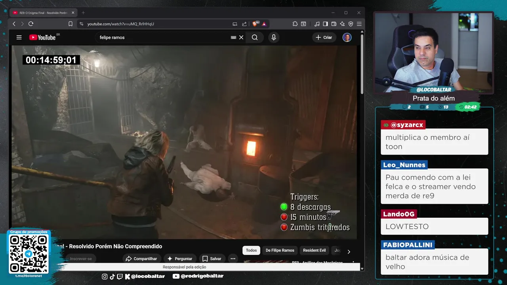Image resolution: width=507 pixels, height=285 pixels.
Task: Click the @syzarcx chat username
Action: (x=403, y=125)
